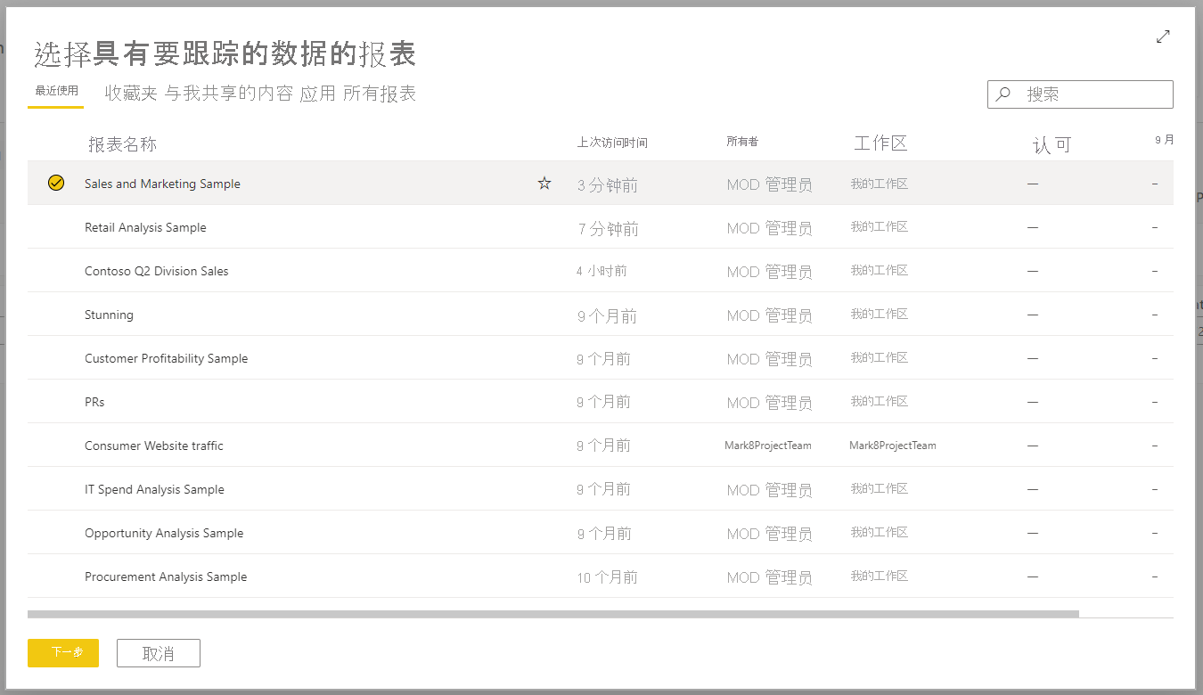Select the Procurement Analysis Sample row

tap(166, 576)
